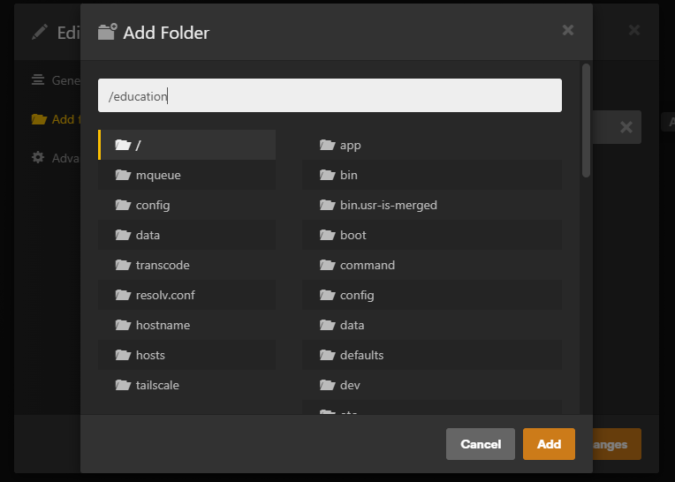Open Advanced tab in background Edit window
Screen dimensions: 675x482
[x=56, y=158]
